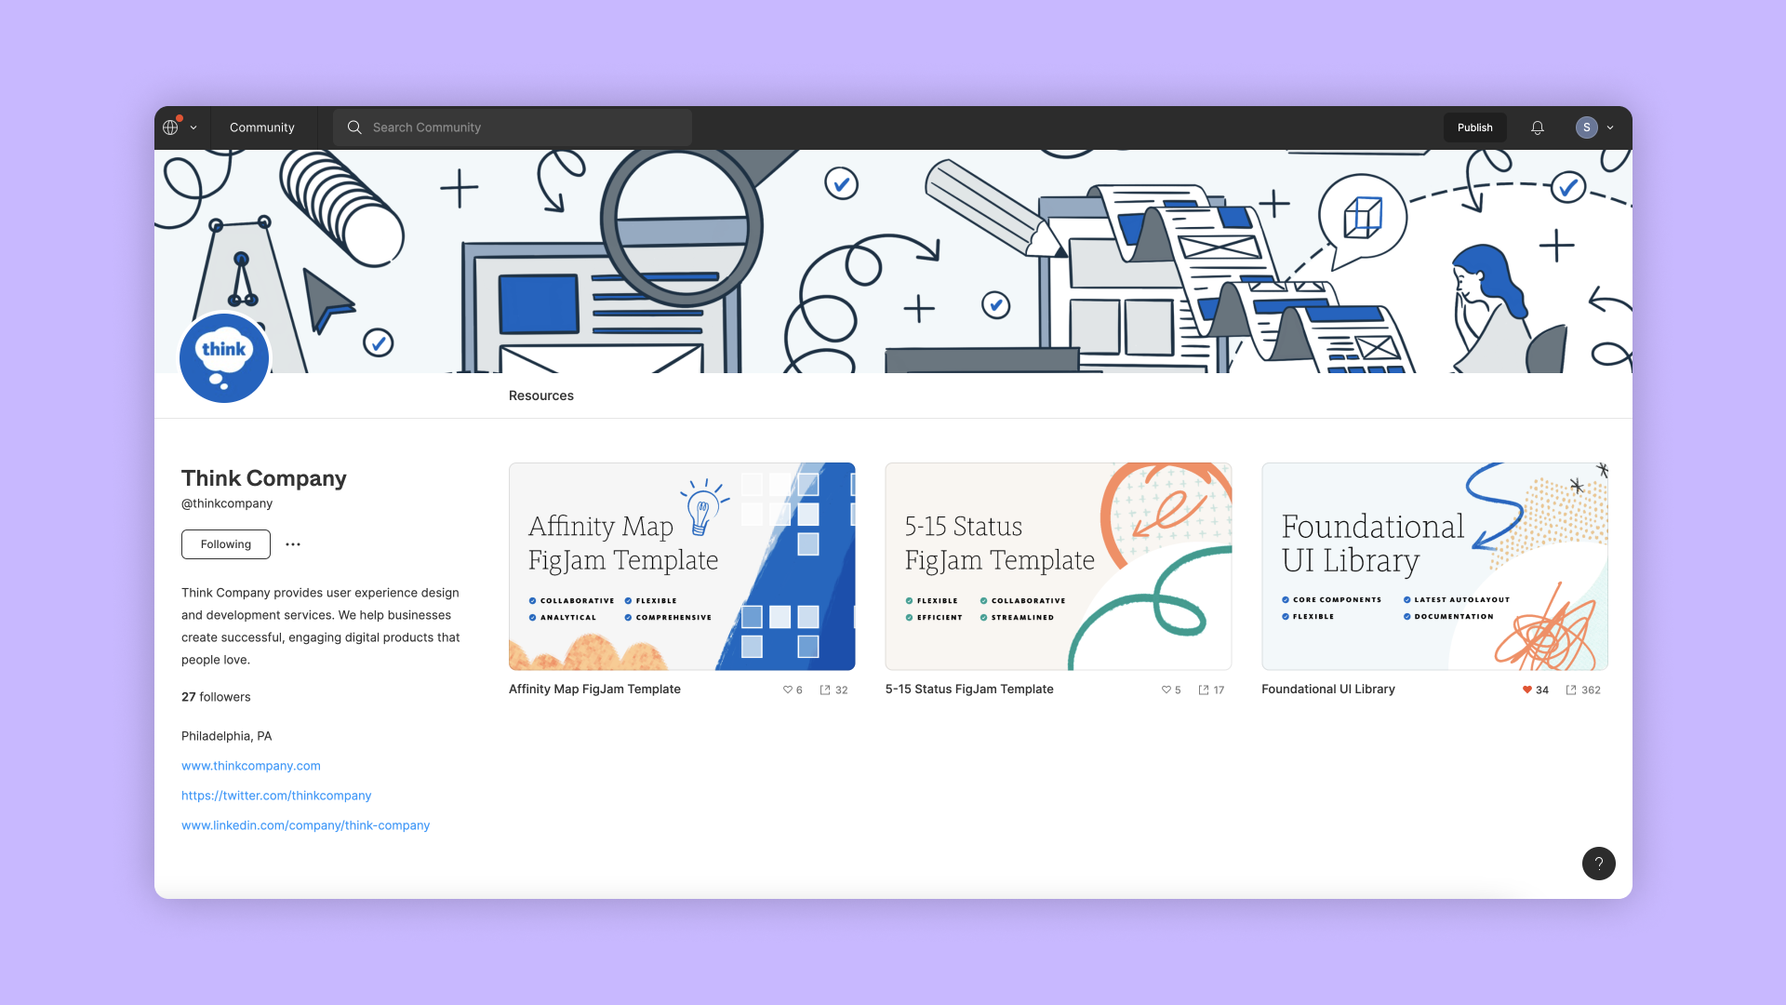Click the help question mark icon
Screen dimensions: 1786x1005
coord(1598,863)
